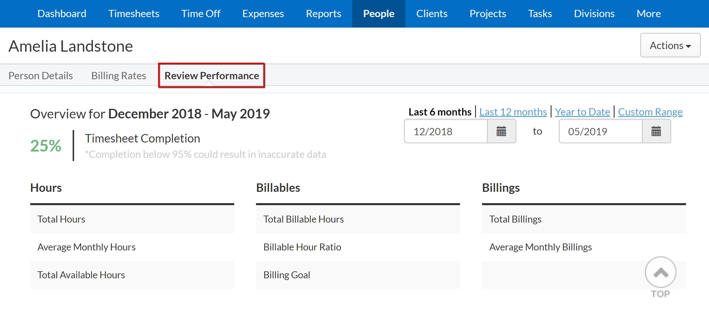This screenshot has height=316, width=709.
Task: Select the Total Billable Hours row
Action: (358, 219)
